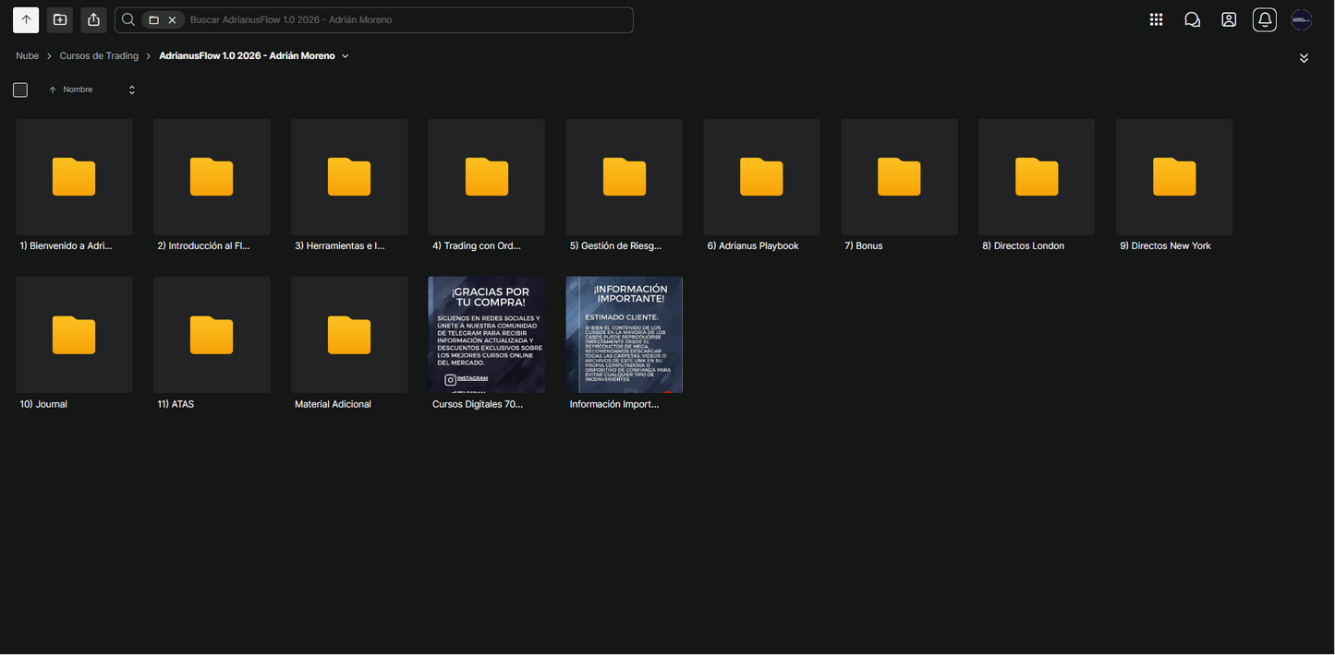Screen dimensions: 1335x655
Task: Click the upload arrow icon
Action: pos(26,19)
